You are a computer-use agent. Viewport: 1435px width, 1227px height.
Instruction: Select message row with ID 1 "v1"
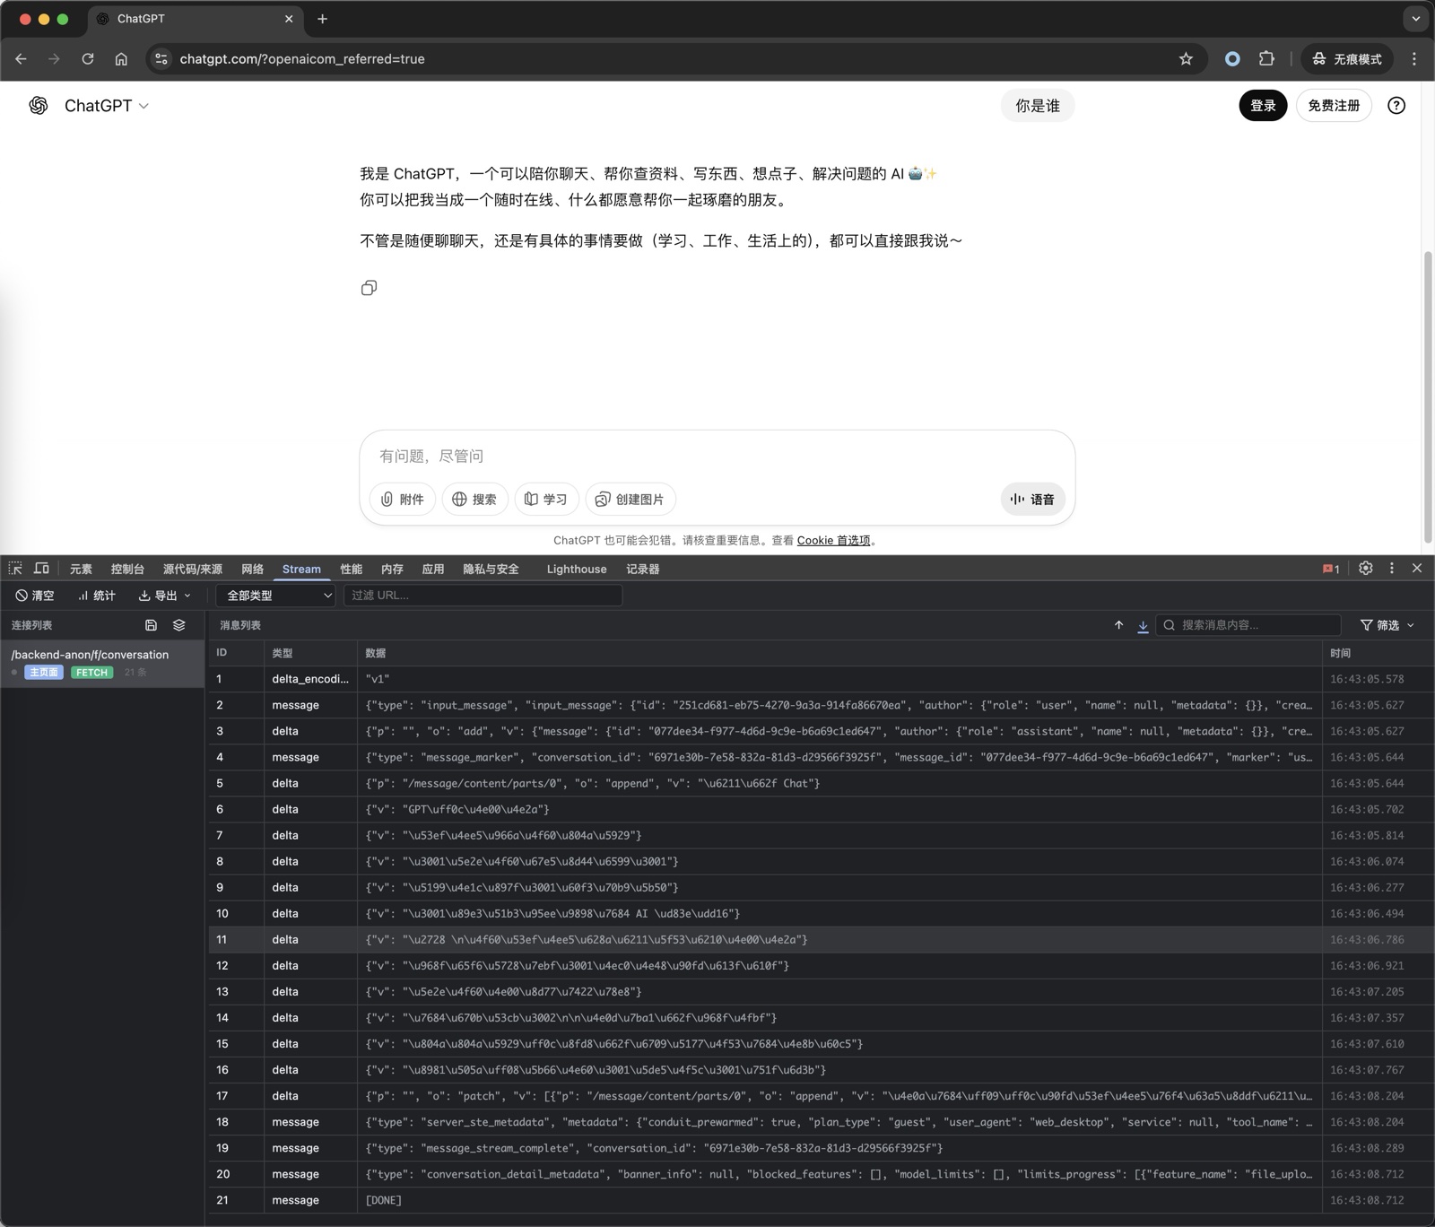click(x=821, y=679)
